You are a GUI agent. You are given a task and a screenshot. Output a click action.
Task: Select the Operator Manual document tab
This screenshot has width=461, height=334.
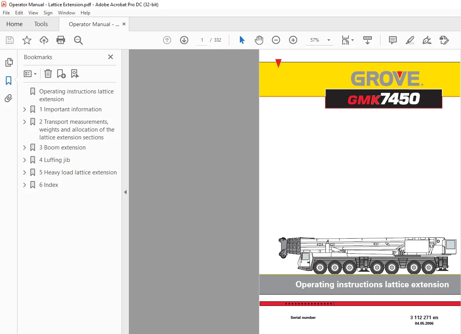[94, 24]
